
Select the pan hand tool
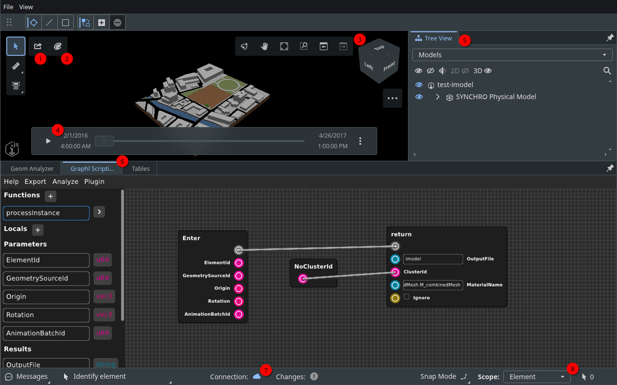(x=264, y=46)
